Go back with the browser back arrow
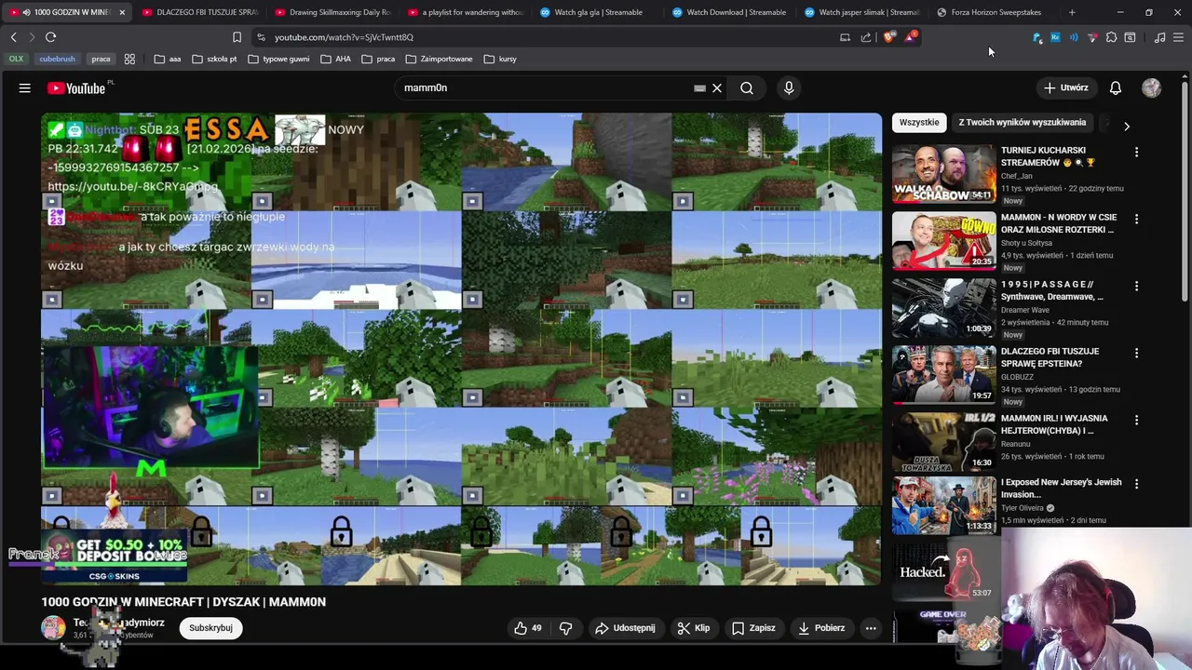 (x=13, y=37)
